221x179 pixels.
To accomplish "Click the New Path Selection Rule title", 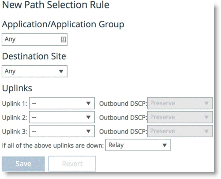I will coord(56,5).
